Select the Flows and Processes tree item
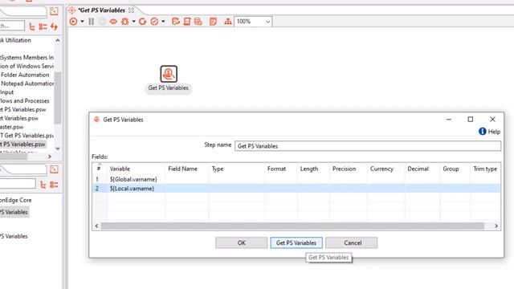The height and width of the screenshot is (289, 514). (25, 101)
